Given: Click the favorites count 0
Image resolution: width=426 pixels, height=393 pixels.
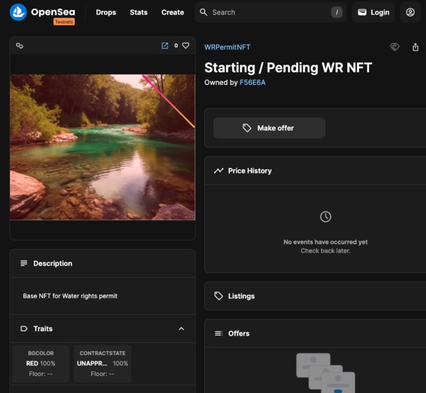Looking at the screenshot, I should [x=176, y=45].
